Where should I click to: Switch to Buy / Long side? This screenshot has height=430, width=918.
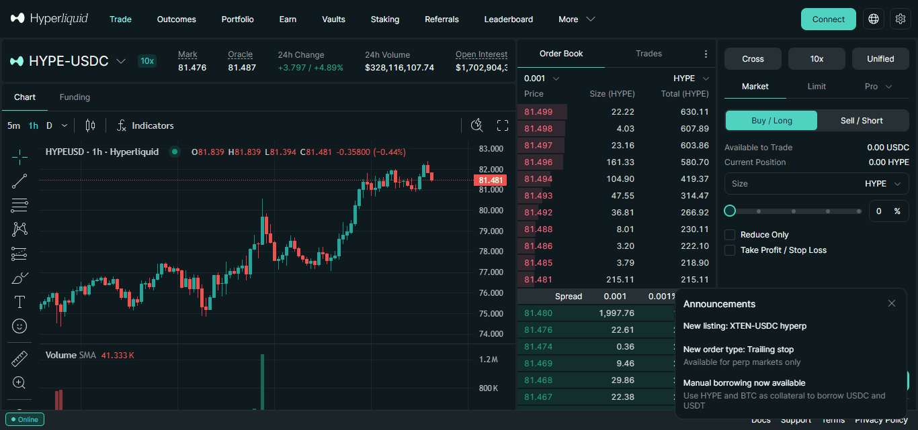pos(771,121)
